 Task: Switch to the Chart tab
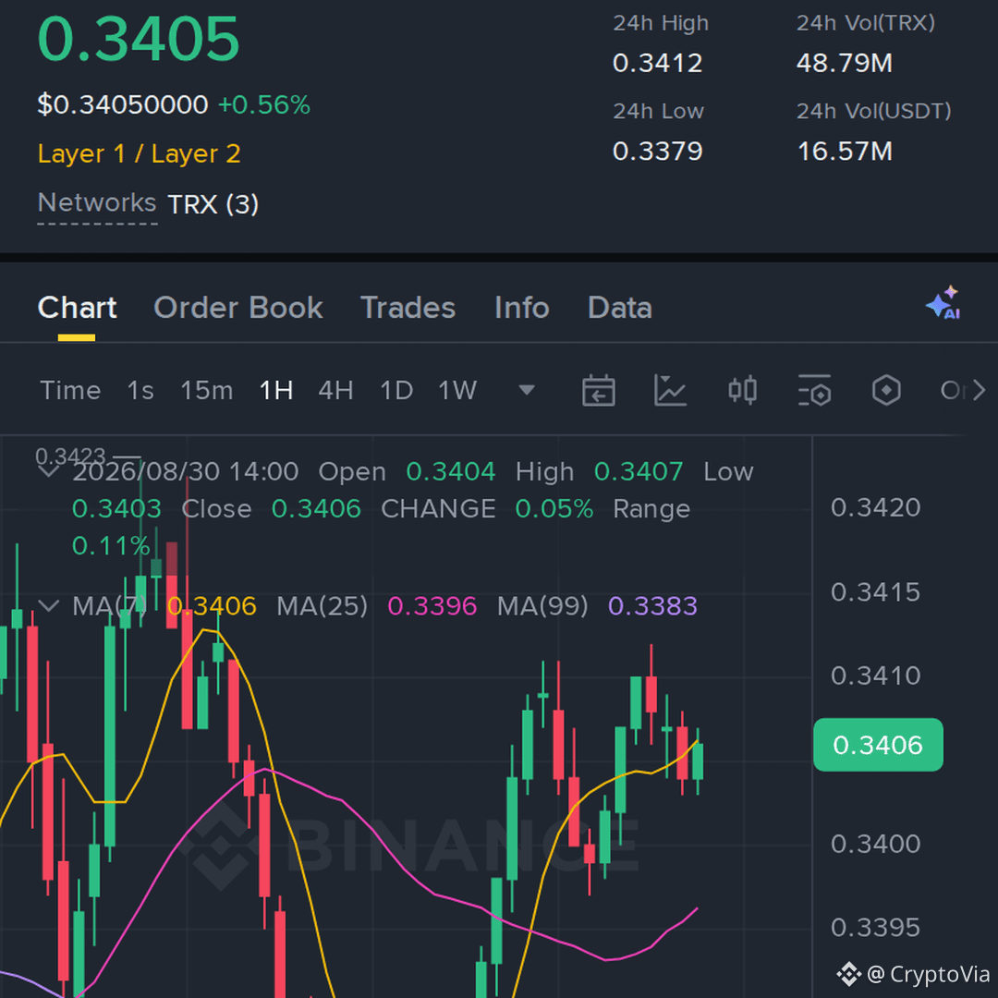click(77, 308)
